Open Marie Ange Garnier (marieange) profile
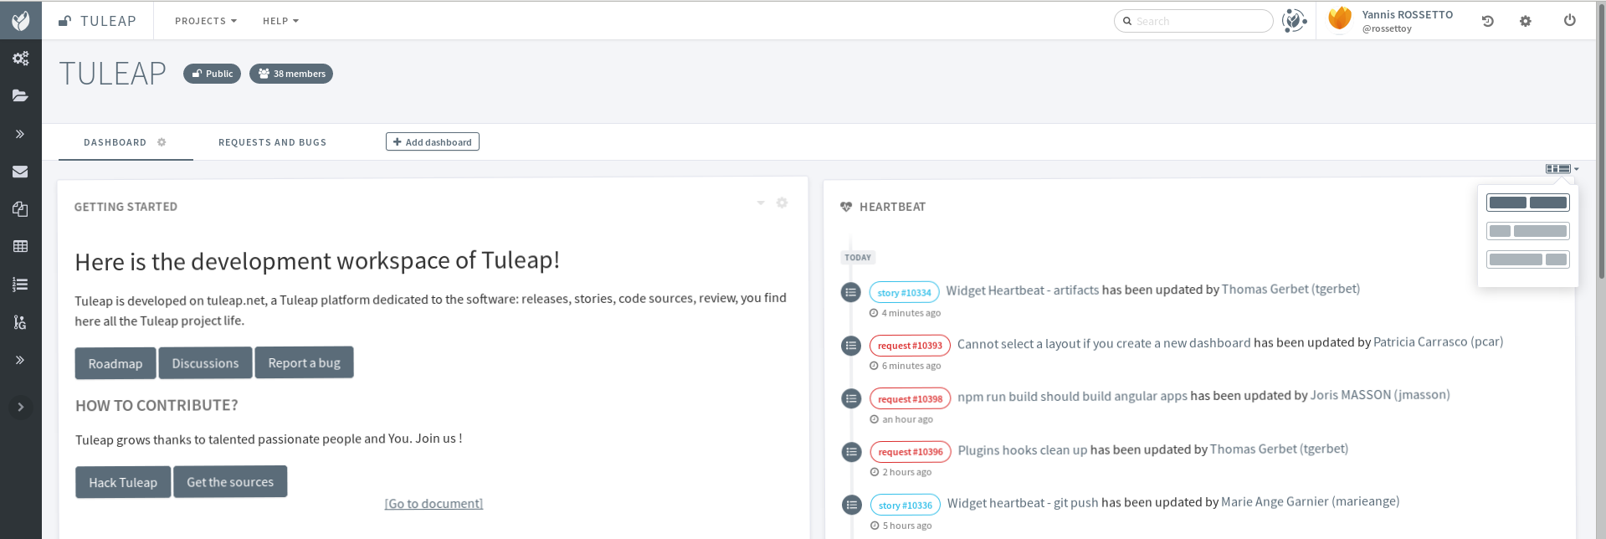Viewport: 1606px width, 539px height. point(1311,501)
